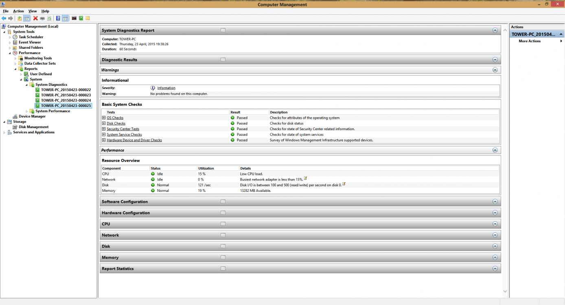
Task: Expand Security Center Tests plus box
Action: [x=104, y=129]
